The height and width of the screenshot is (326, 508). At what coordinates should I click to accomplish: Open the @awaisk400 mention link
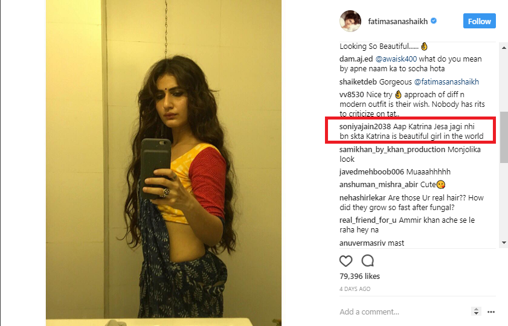(x=396, y=59)
